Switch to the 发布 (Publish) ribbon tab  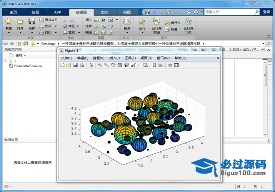(x=105, y=12)
